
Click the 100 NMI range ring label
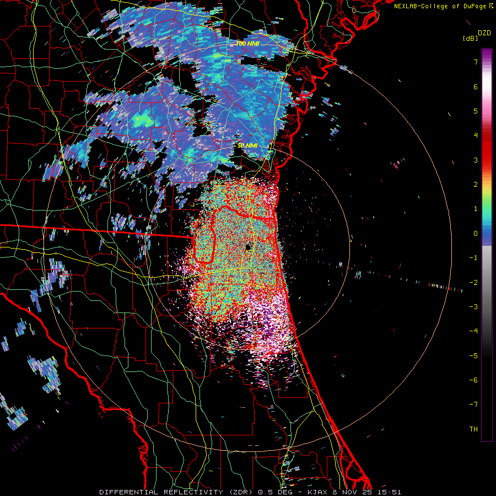(x=247, y=44)
